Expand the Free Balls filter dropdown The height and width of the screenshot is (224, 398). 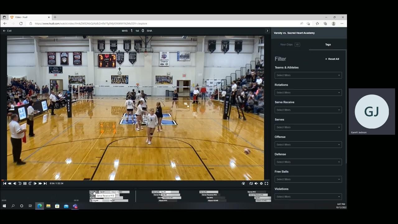(x=308, y=179)
